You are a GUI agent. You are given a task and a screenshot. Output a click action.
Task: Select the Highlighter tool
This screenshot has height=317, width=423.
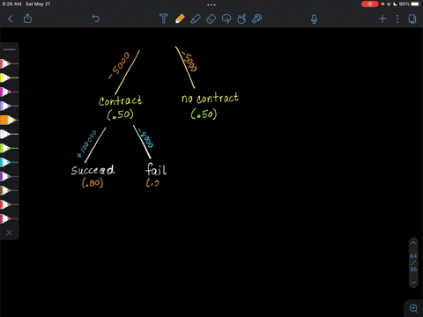(196, 18)
